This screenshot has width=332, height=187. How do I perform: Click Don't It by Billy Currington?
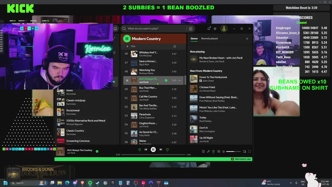[x=219, y=129]
